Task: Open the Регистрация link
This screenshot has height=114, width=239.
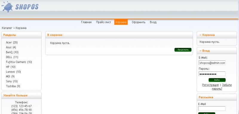Action: click(x=211, y=85)
